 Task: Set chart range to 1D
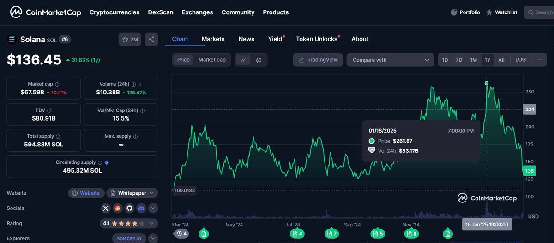[445, 60]
